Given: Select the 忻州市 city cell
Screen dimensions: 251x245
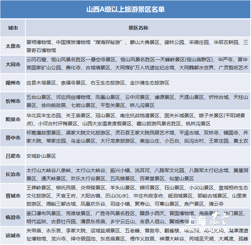Looking at the screenshot, I should pyautogui.click(x=13, y=101).
